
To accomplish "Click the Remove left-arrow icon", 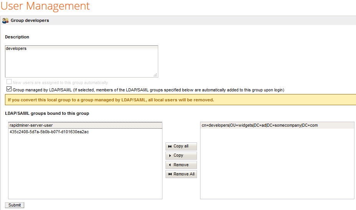I will click(170, 165).
